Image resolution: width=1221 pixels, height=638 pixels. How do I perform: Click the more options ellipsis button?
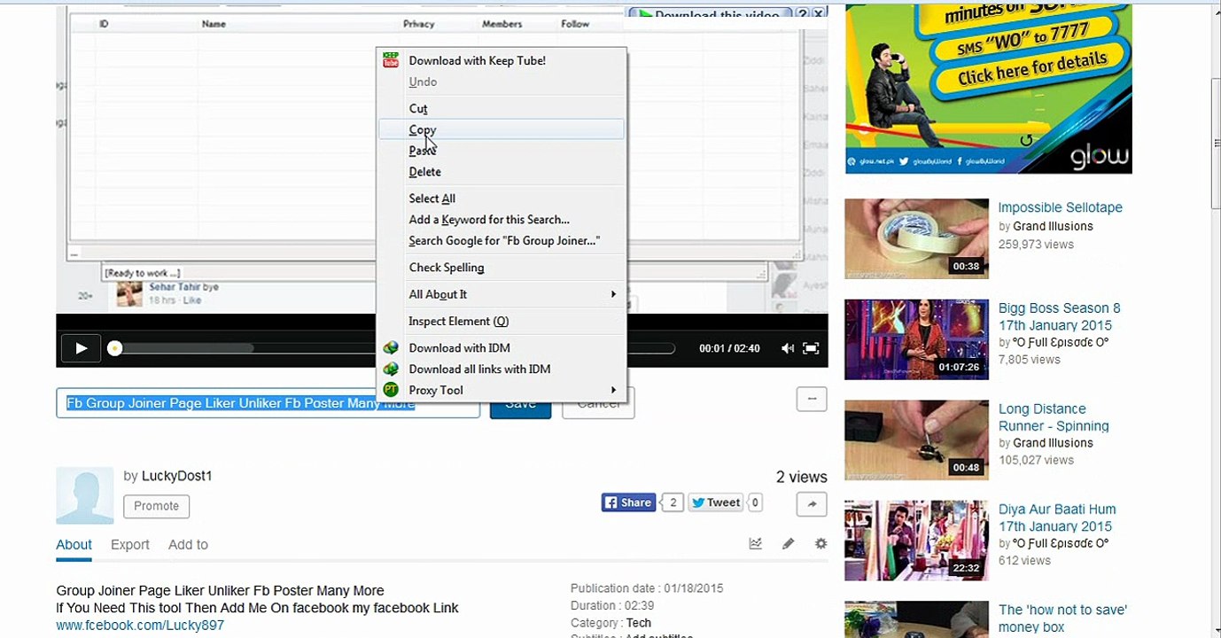tap(812, 399)
